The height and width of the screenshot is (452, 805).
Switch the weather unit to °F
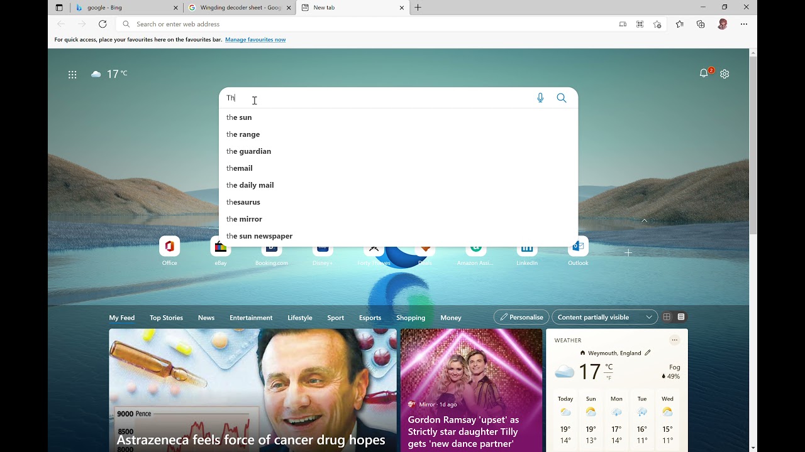click(609, 378)
